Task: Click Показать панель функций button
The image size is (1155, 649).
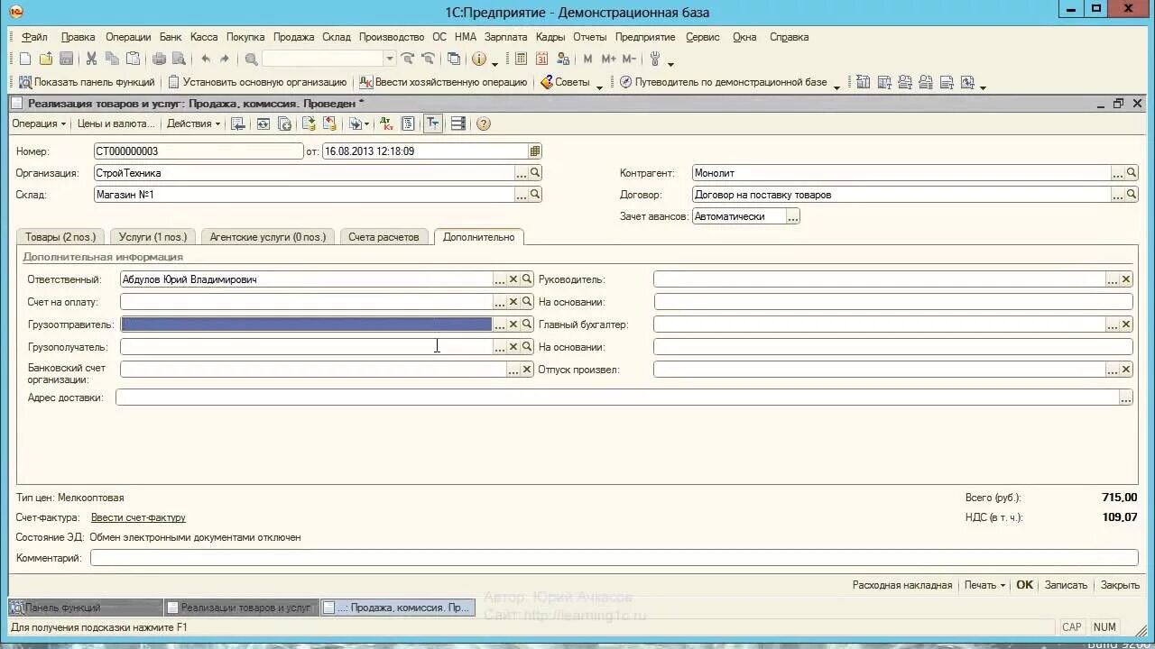Action: click(87, 82)
